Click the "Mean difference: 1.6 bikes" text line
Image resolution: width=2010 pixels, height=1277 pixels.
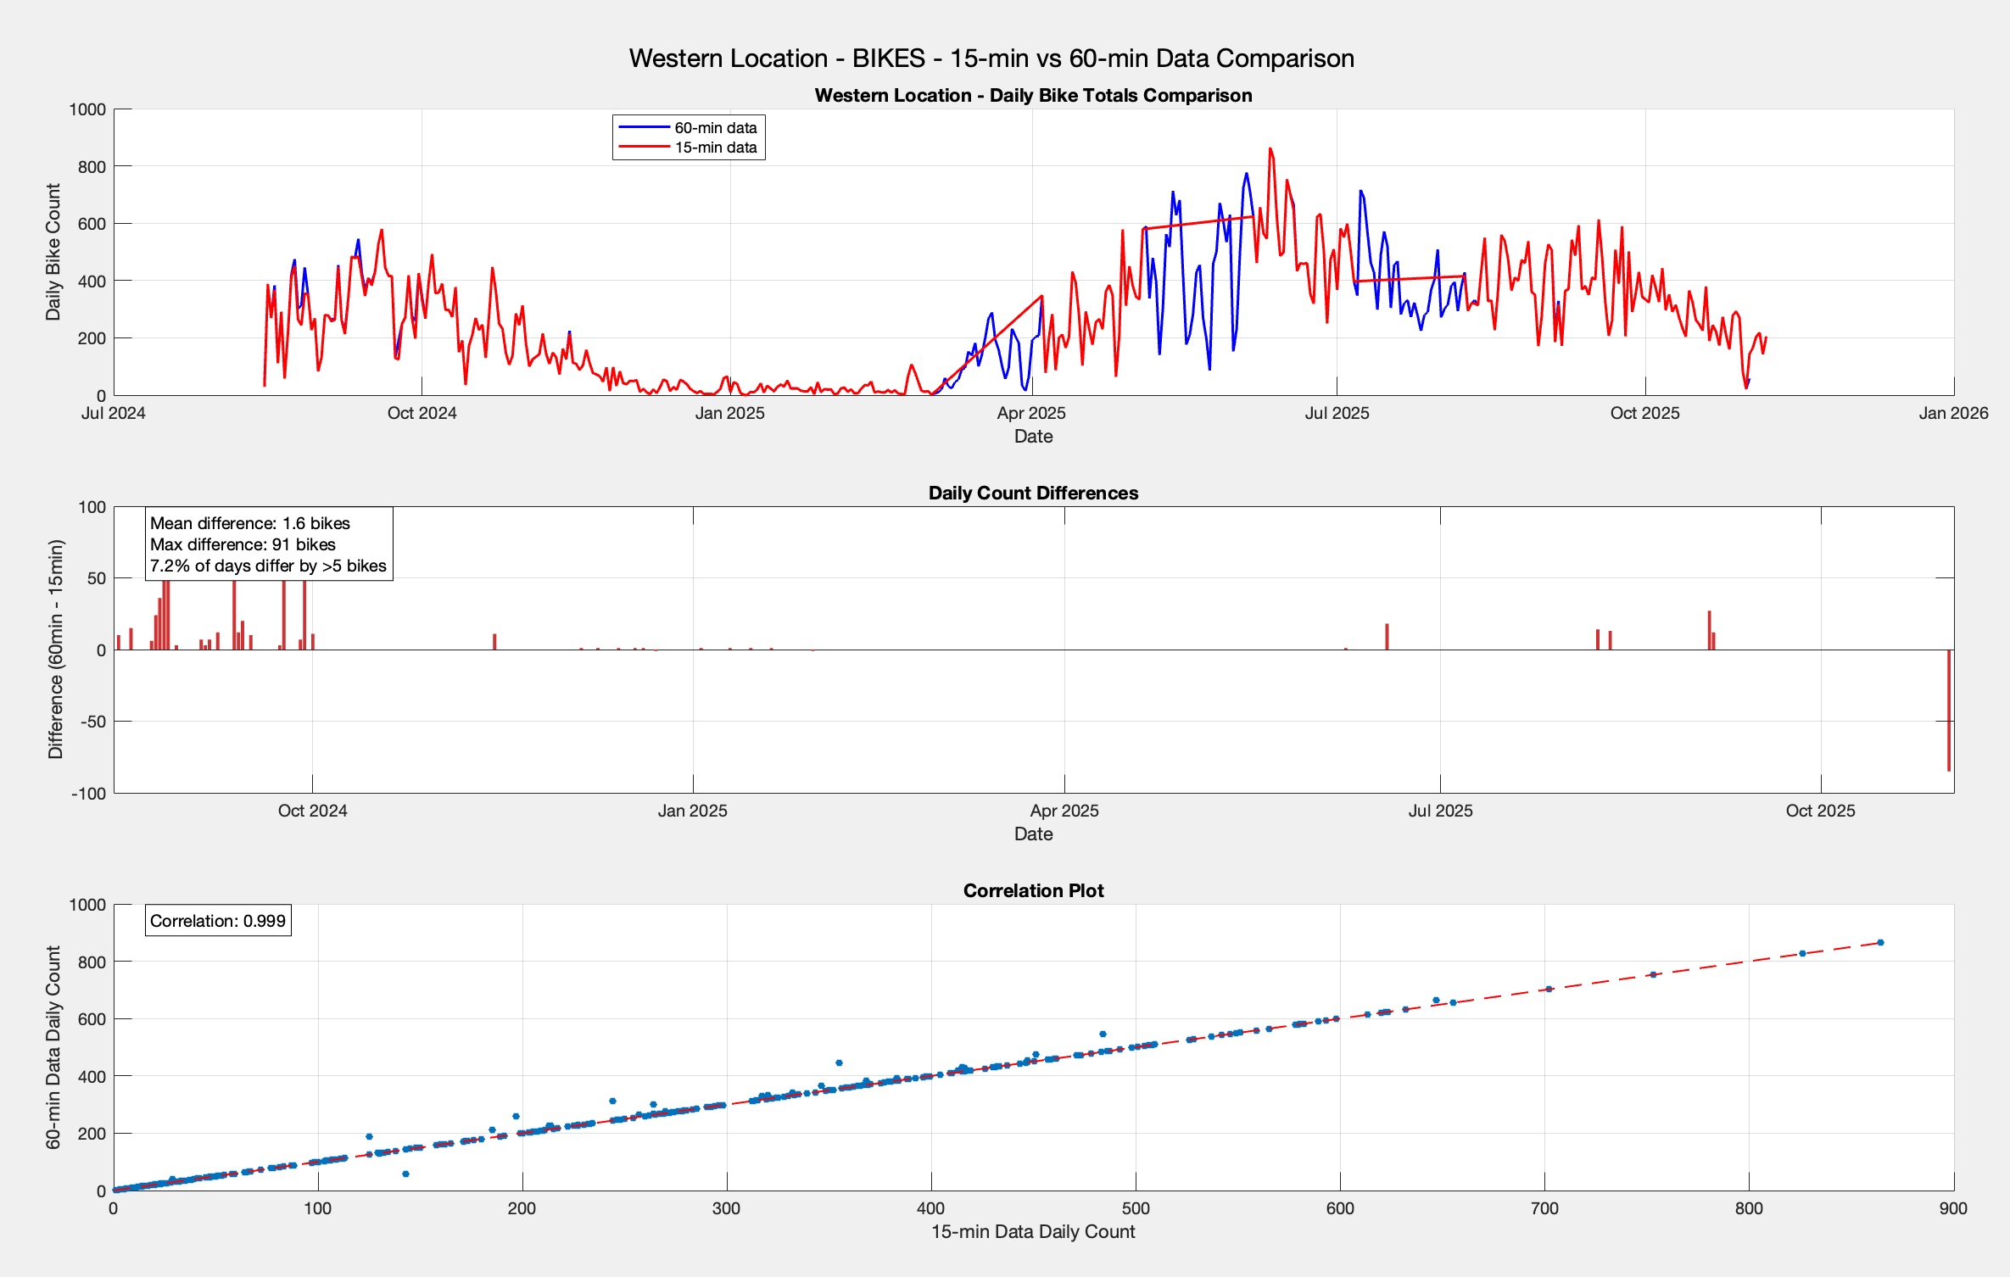250,523
